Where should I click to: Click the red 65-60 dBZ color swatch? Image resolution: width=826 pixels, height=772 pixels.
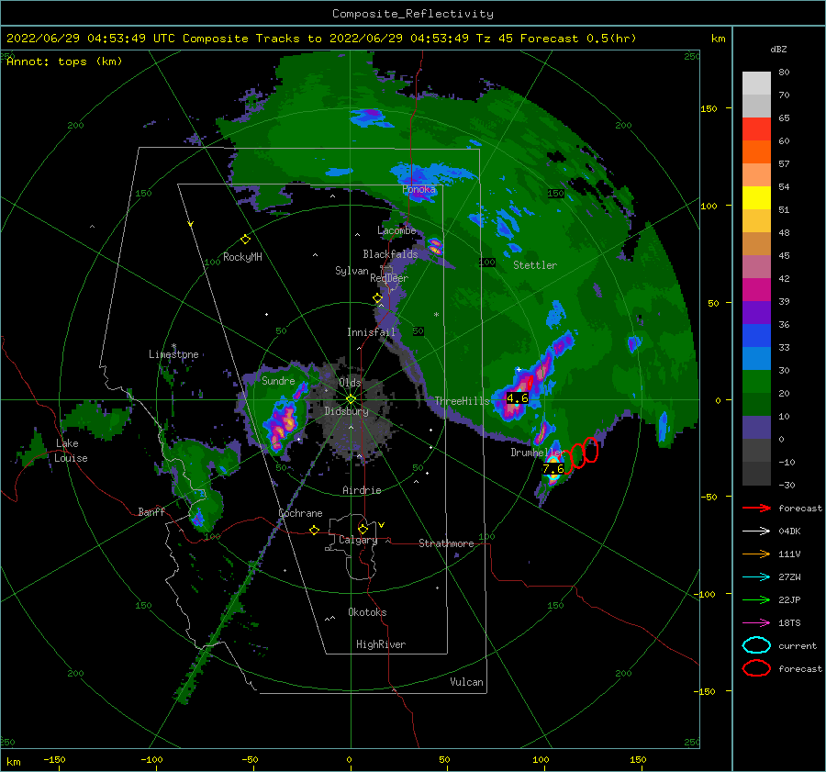[756, 129]
